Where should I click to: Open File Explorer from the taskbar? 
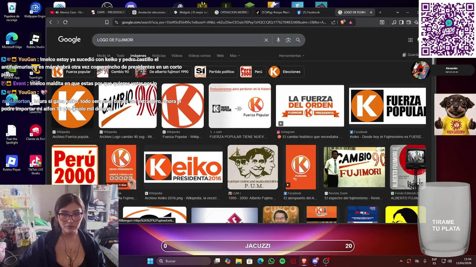tap(238, 261)
